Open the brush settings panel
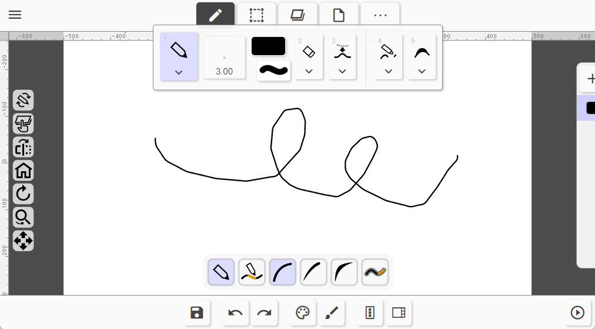 click(x=332, y=313)
